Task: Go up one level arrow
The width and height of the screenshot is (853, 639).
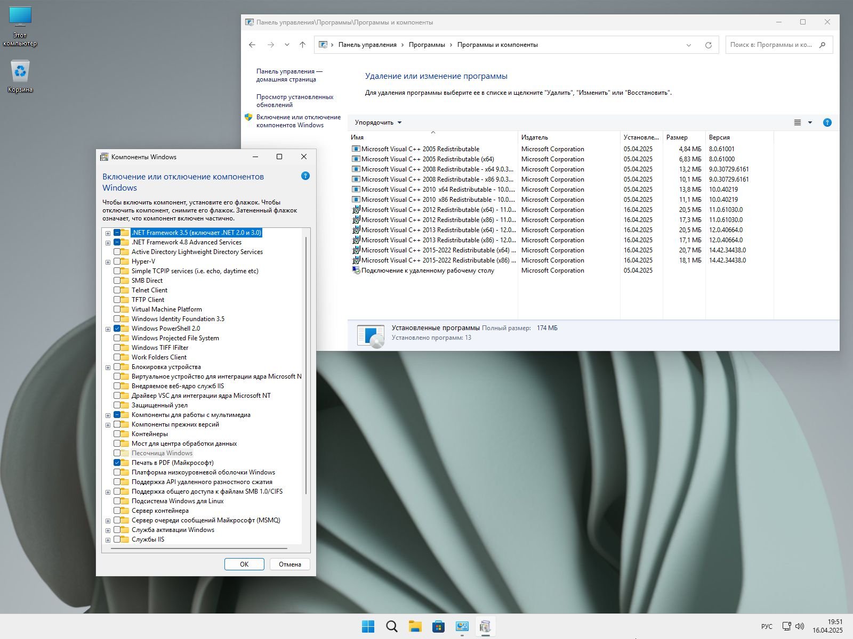Action: (302, 45)
